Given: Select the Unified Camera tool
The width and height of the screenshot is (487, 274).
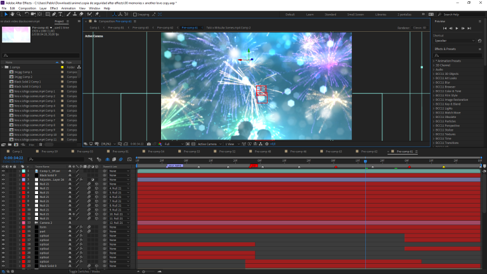Looking at the screenshot, I should (33, 15).
